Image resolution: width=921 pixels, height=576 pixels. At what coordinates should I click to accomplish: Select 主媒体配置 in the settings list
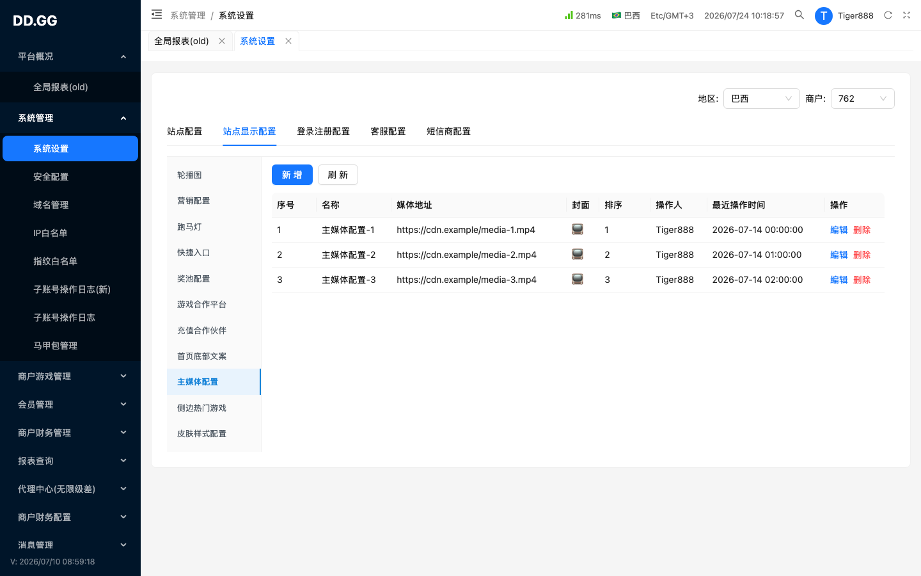pyautogui.click(x=214, y=381)
